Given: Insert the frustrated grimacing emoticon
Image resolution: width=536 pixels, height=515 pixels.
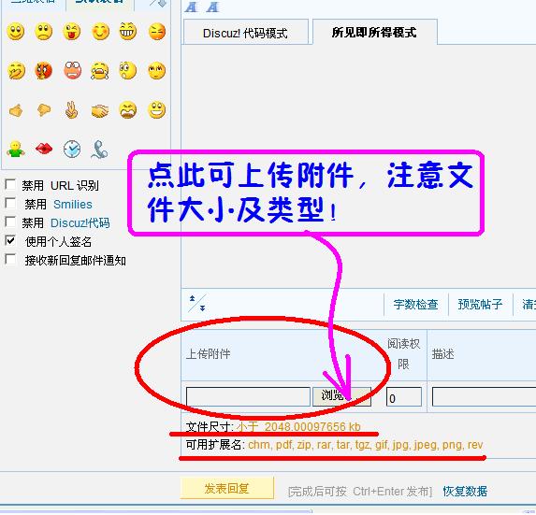Looking at the screenshot, I should pyautogui.click(x=128, y=110).
